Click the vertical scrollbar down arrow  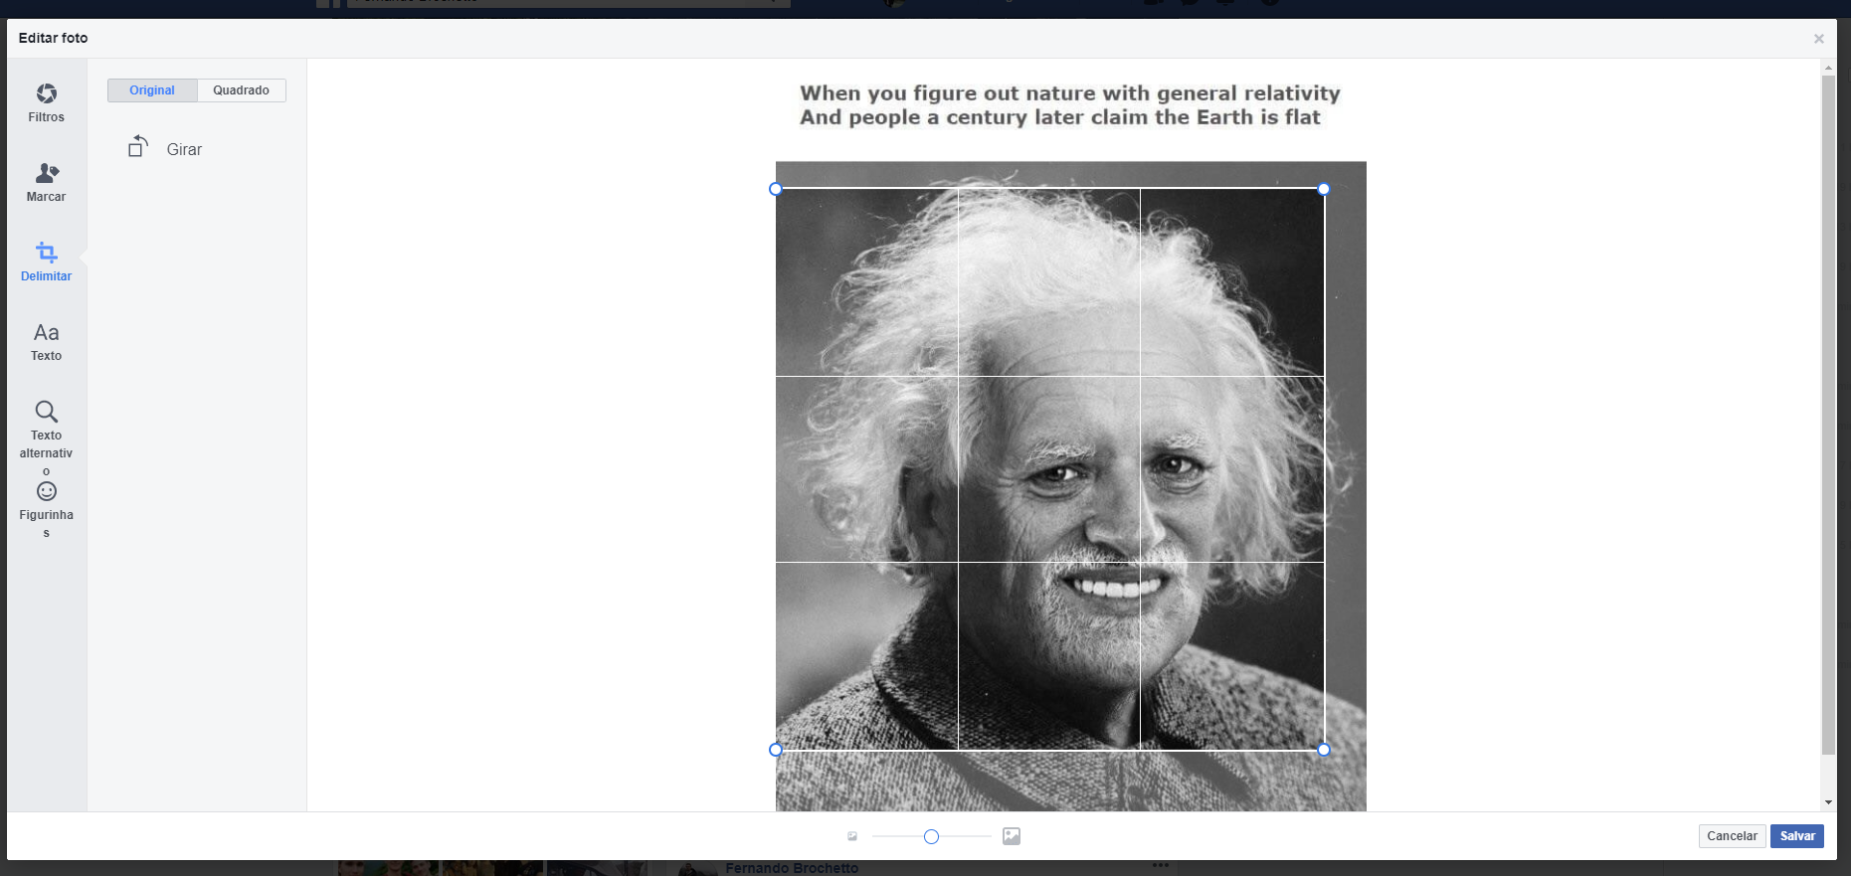[x=1828, y=802]
